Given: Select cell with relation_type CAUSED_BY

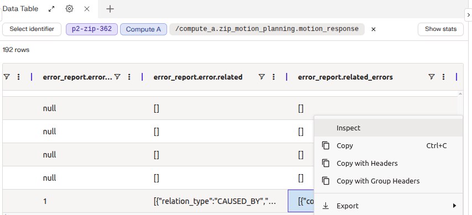Looking at the screenshot, I should [215, 201].
